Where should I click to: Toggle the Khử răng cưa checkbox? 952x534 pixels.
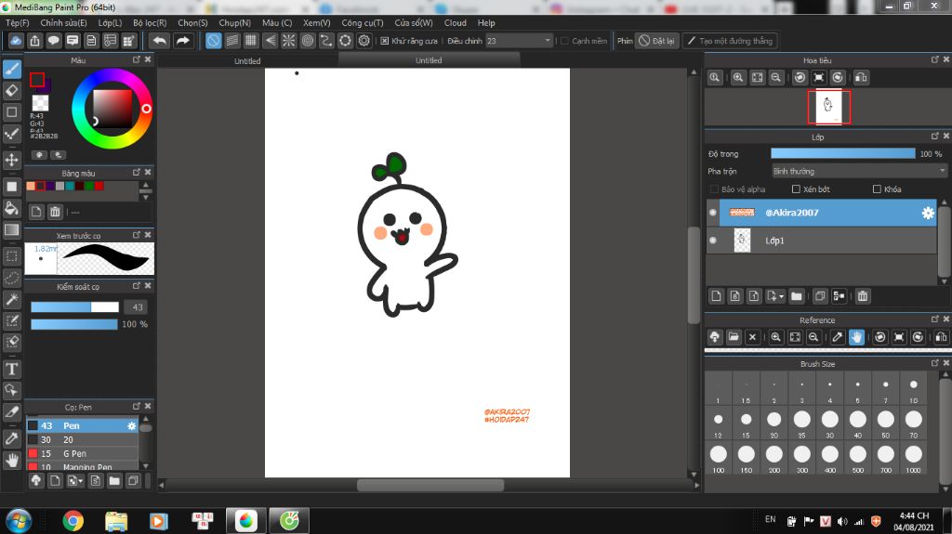(385, 41)
